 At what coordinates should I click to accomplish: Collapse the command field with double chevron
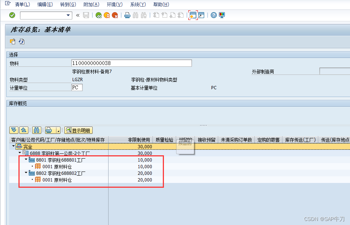[x=78, y=15]
